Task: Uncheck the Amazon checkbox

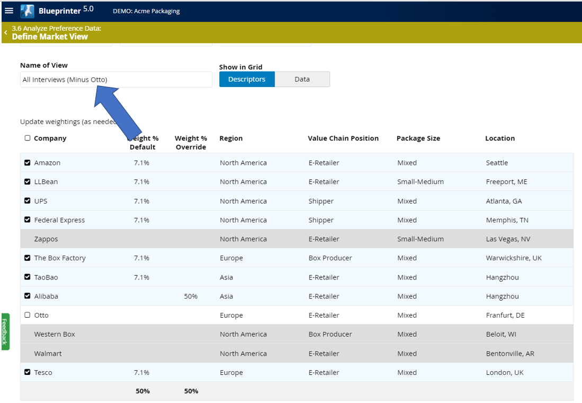Action: point(28,162)
